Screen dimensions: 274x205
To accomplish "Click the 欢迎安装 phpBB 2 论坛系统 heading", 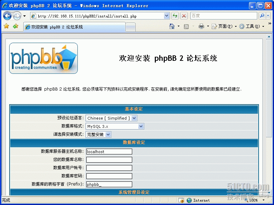I will [x=168, y=58].
